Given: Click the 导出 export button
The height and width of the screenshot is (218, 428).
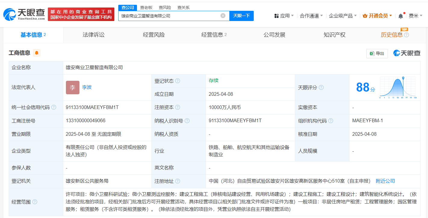Looking at the screenshot, I should coord(377,53).
